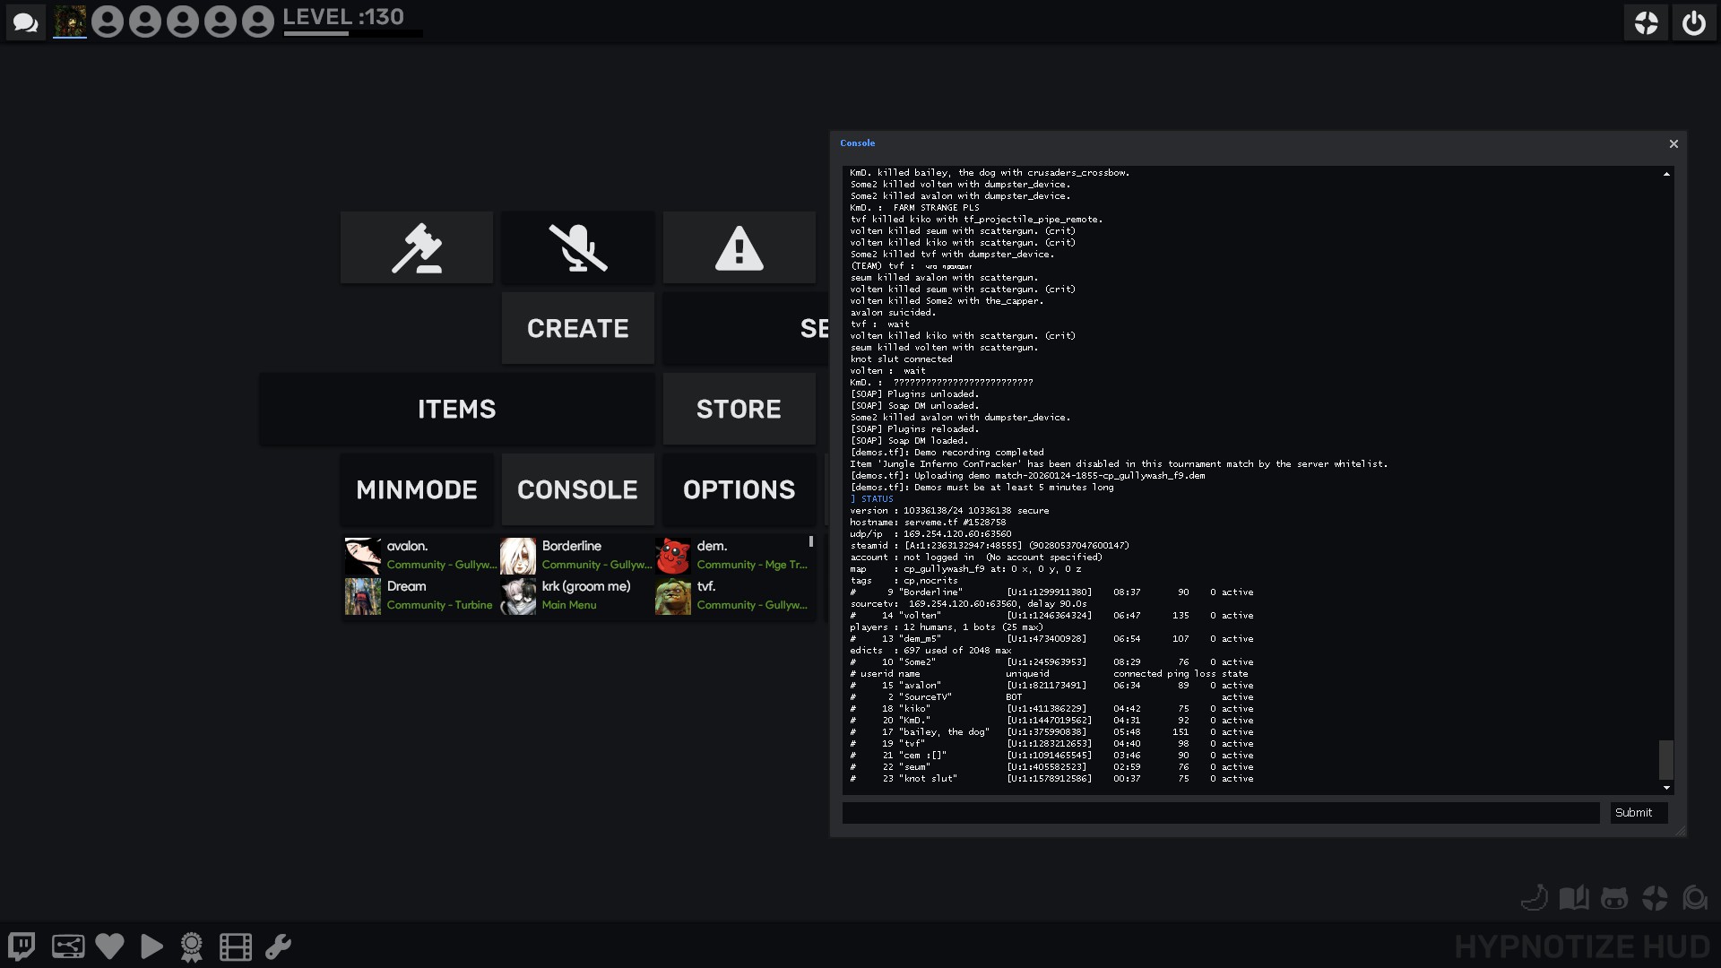Click the CREATE server button
Screen dimensions: 1721x968
[577, 329]
